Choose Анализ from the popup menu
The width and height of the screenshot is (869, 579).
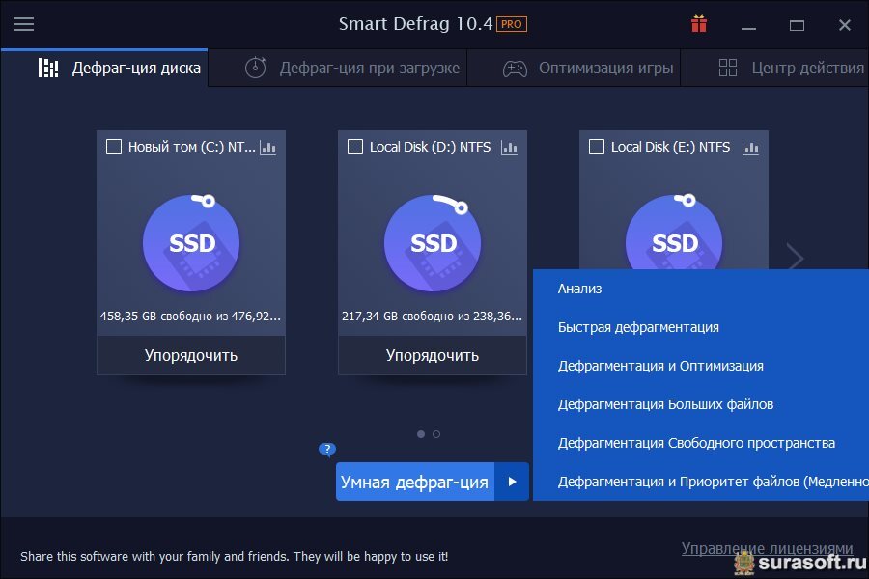click(701, 289)
